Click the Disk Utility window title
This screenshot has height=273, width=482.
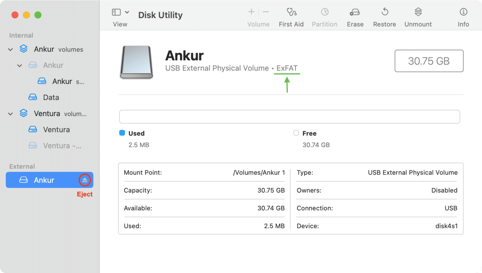[160, 15]
